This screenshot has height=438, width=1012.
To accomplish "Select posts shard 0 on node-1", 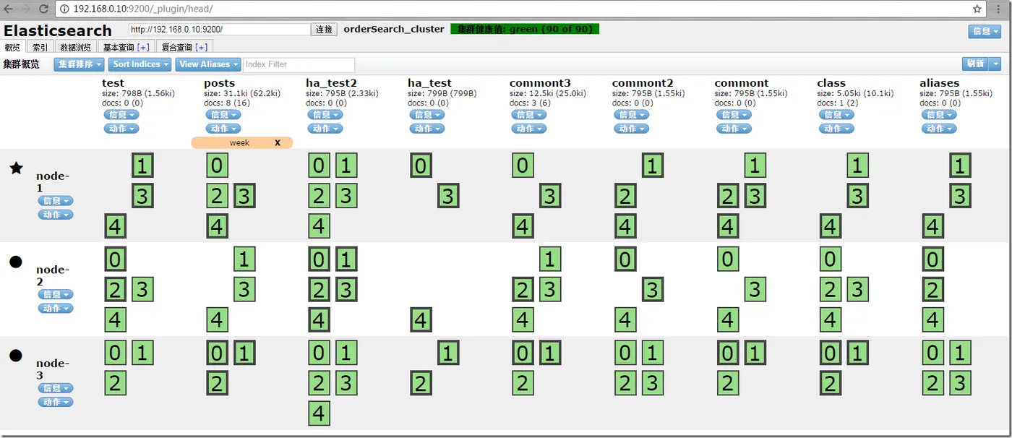I will (217, 166).
